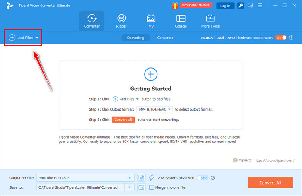Turn off Hardware acceleration switch
Image resolution: width=302 pixels, height=196 pixels.
[x=281, y=38]
